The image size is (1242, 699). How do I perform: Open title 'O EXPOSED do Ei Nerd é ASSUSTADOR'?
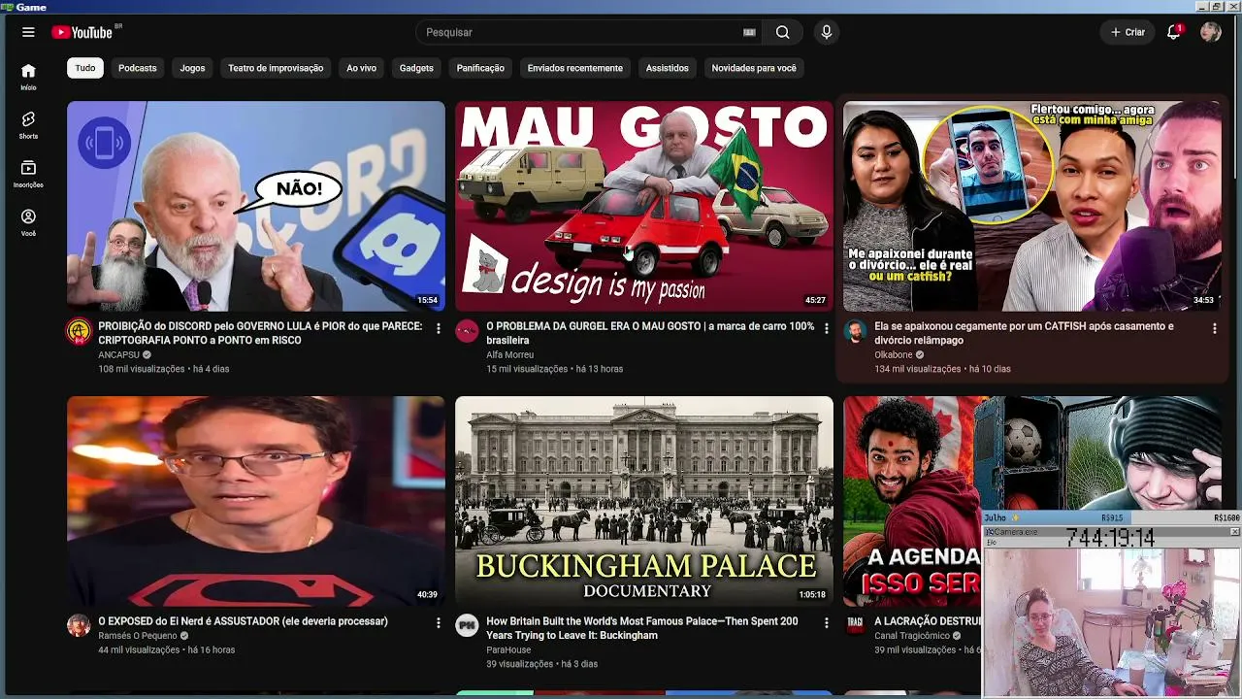click(243, 621)
